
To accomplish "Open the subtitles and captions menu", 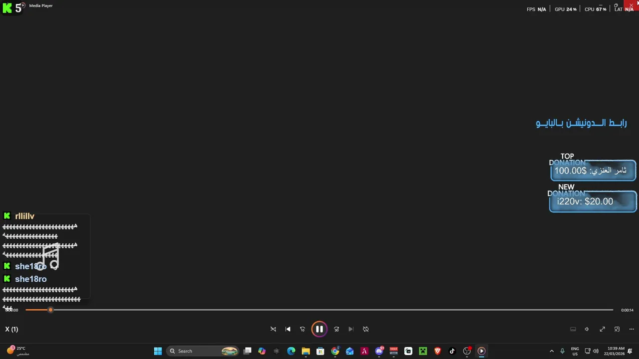I will 573,329.
